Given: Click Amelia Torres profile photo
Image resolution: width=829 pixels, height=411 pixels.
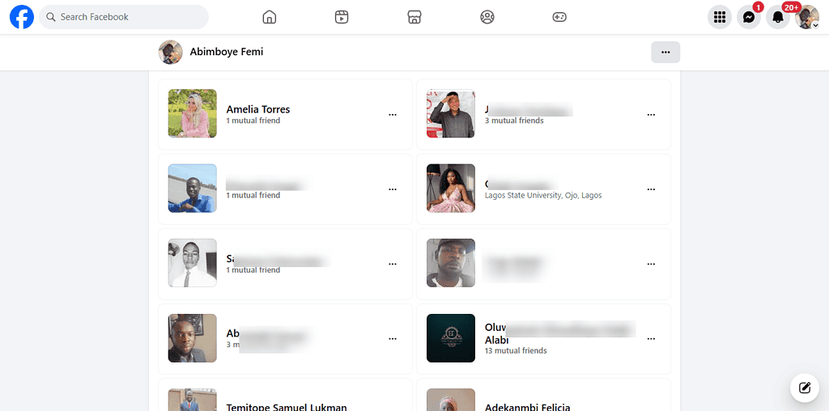Looking at the screenshot, I should tap(193, 113).
